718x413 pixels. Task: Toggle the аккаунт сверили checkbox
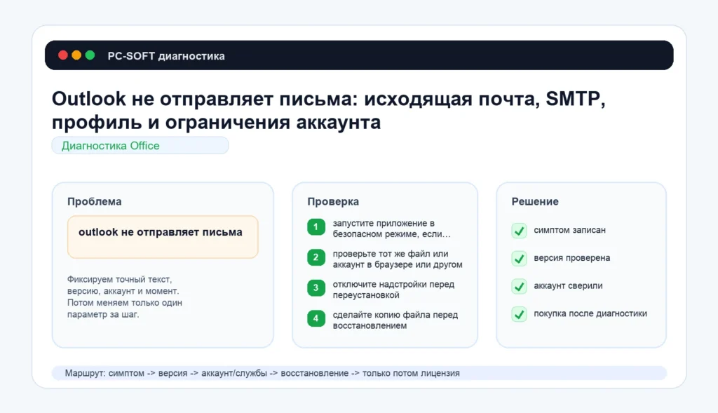pos(519,287)
